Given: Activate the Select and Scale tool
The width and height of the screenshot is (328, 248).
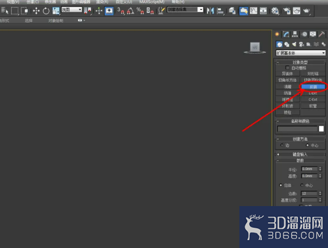Looking at the screenshot, I should (x=56, y=11).
